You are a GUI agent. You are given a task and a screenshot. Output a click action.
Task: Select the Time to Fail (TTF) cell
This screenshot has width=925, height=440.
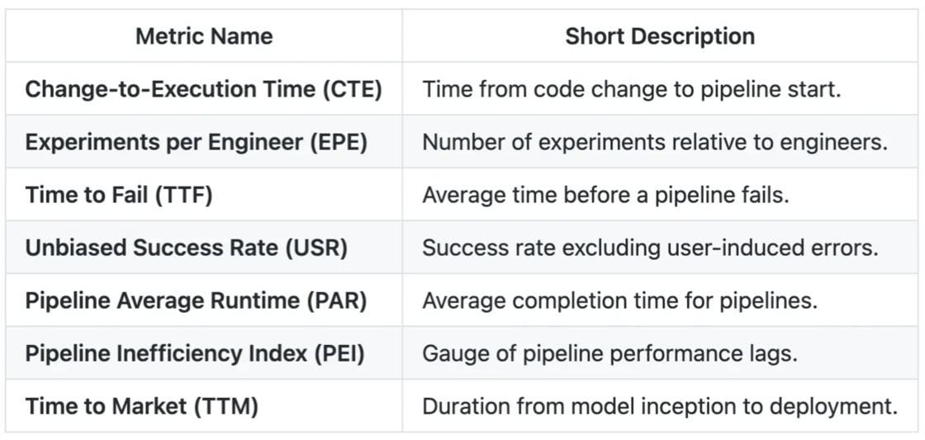[x=119, y=195]
